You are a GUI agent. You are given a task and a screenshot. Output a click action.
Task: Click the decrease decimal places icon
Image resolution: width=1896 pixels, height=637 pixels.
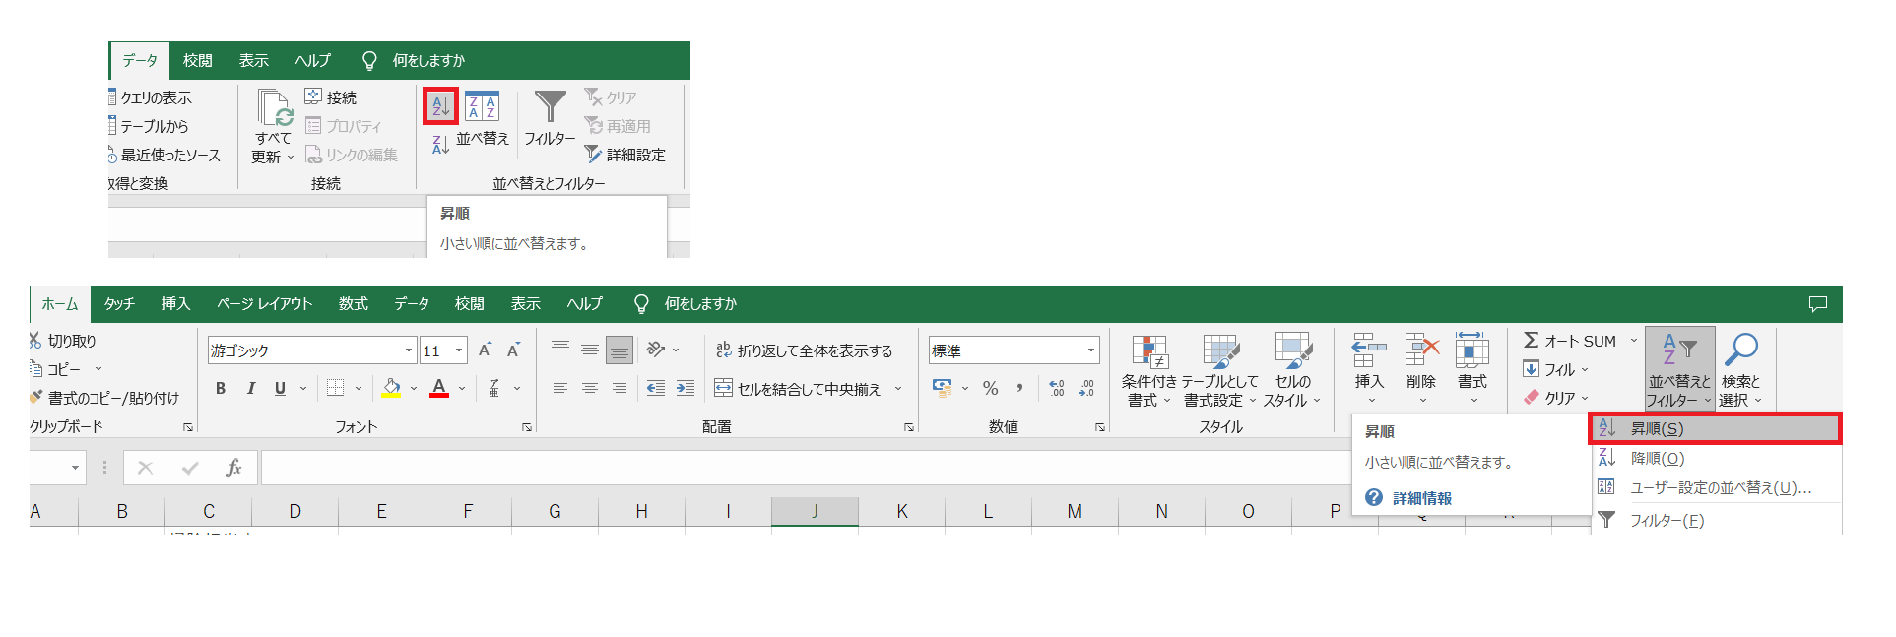tap(1086, 388)
